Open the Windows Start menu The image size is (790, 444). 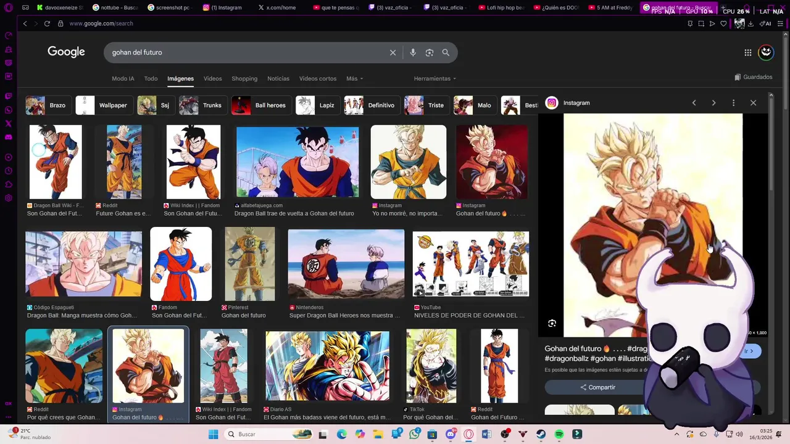[x=213, y=434]
